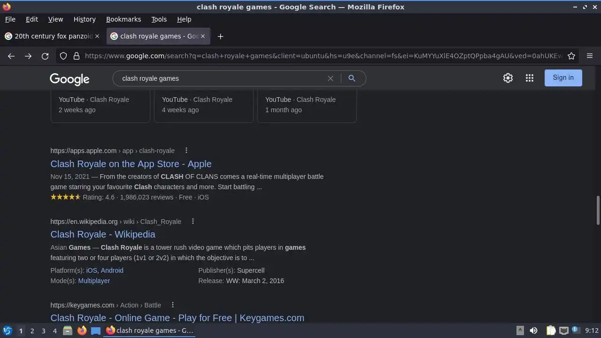601x338 pixels.
Task: Open Google apps grid
Action: [530, 78]
